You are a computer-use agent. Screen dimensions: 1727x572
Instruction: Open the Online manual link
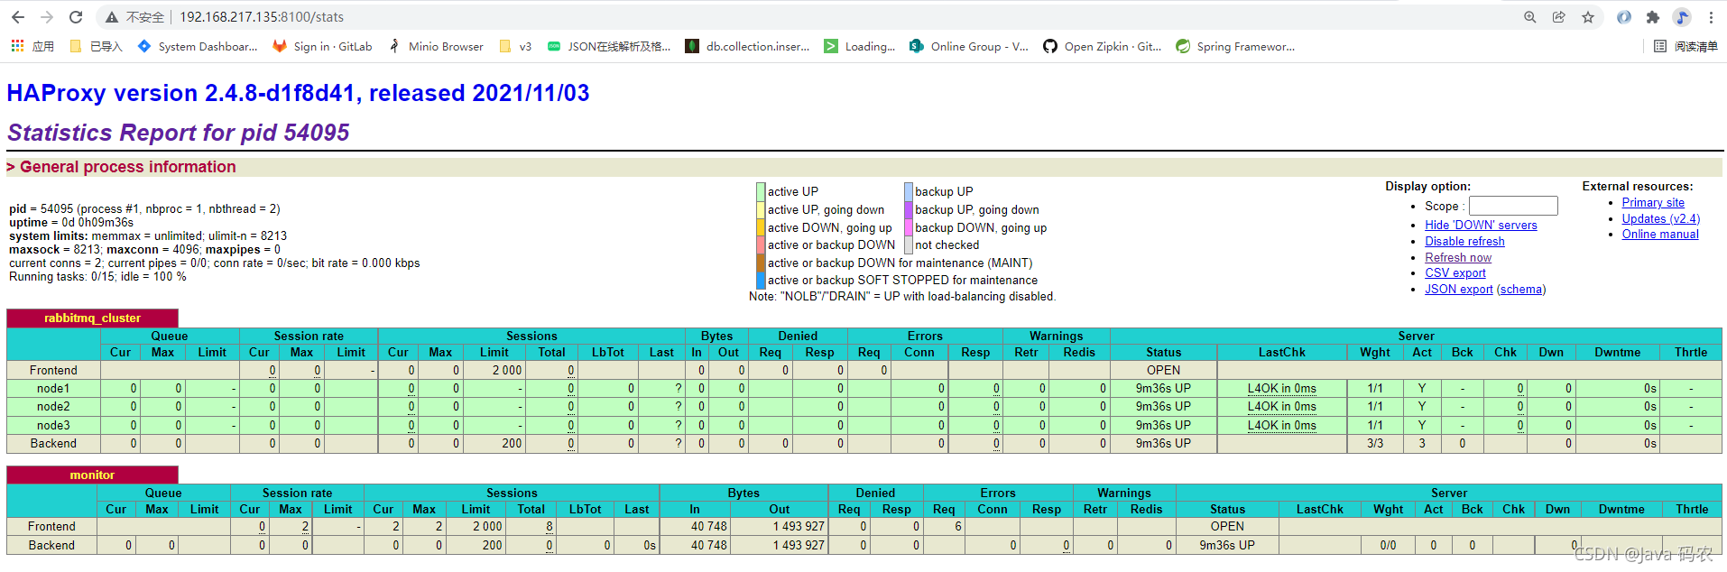pyautogui.click(x=1660, y=235)
